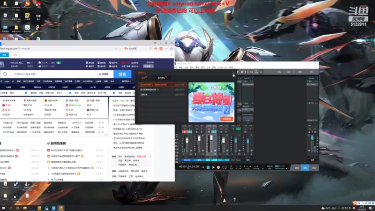375x211 pixels.
Task: Close the dark message center popup
Action: click(x=233, y=73)
